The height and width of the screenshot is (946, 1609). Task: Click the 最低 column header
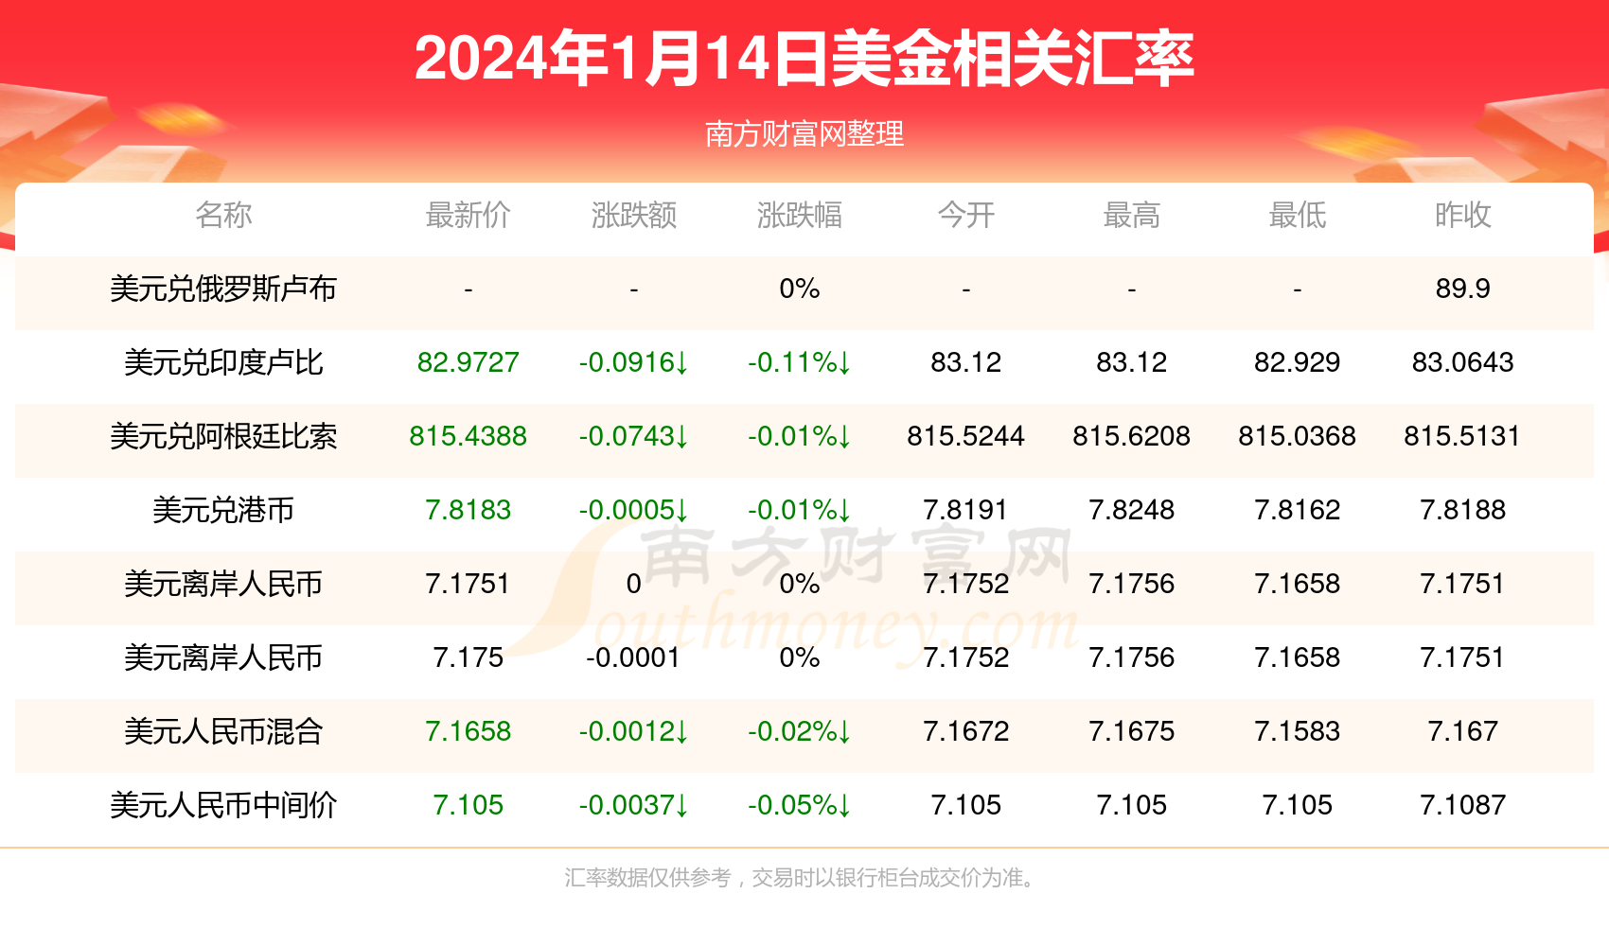1297,215
